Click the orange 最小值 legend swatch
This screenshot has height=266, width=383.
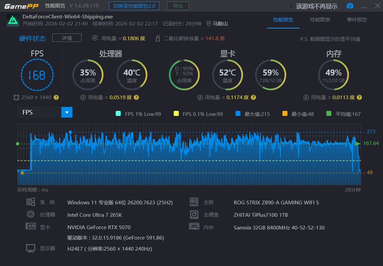[x=285, y=114]
